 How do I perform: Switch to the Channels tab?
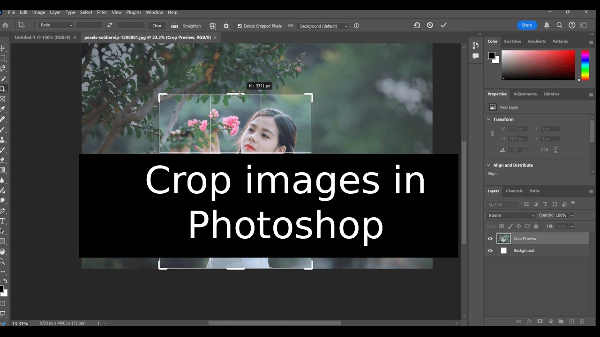[514, 191]
